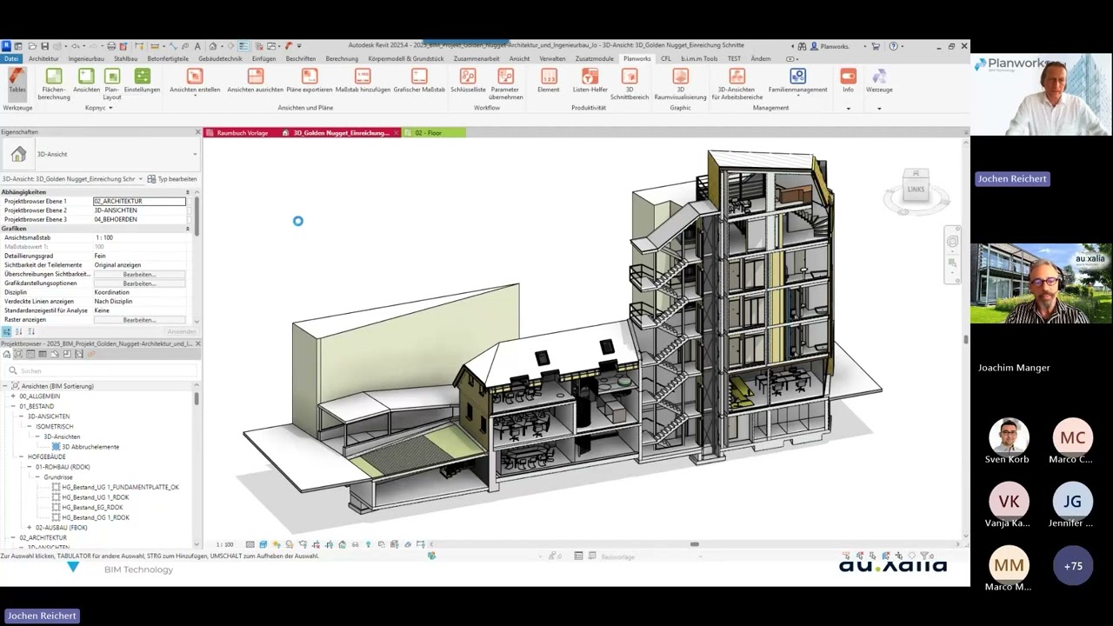Viewport: 1113px width, 626px height.
Task: Click the ViewCube LINKS face
Action: click(x=916, y=189)
